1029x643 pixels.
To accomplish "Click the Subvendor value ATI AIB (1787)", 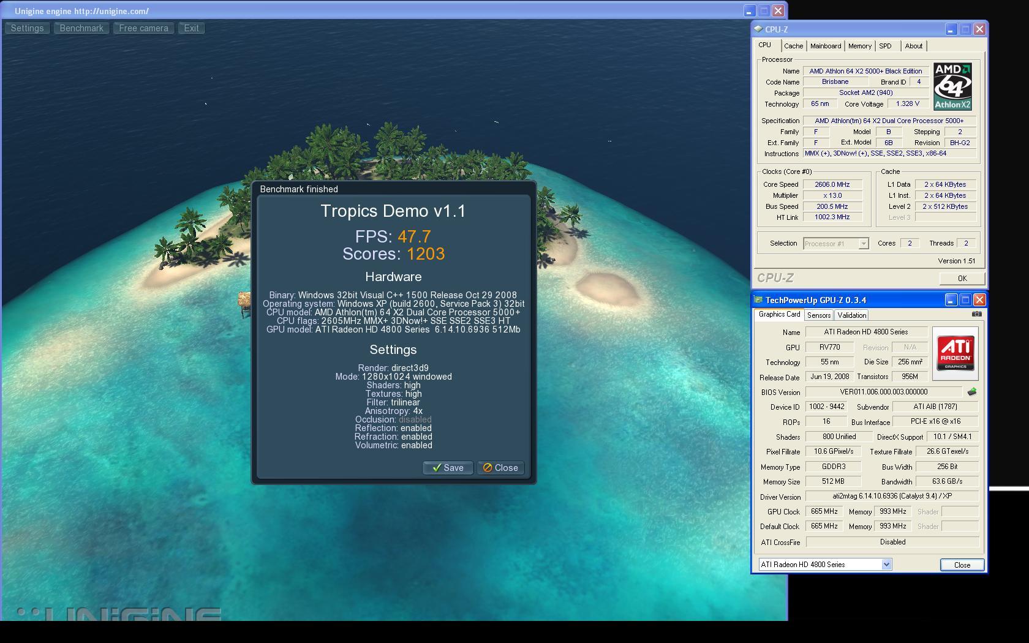I will 935,407.
